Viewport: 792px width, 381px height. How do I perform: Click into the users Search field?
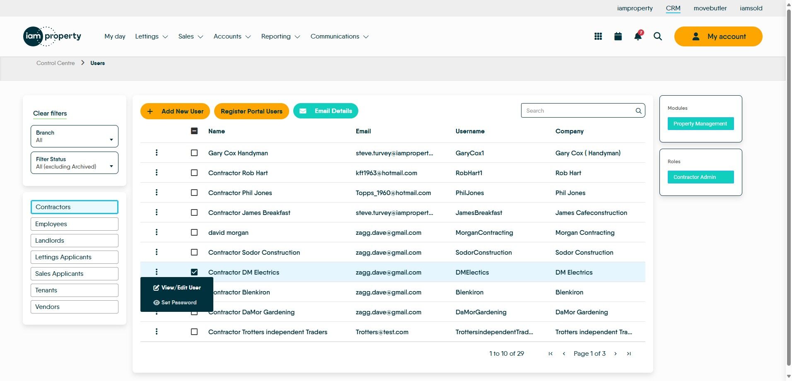[x=578, y=111]
